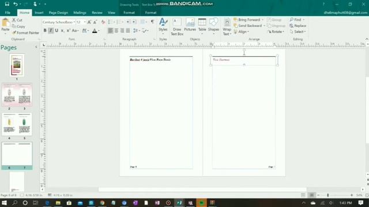Click the zoom slider handle

tap(328, 195)
